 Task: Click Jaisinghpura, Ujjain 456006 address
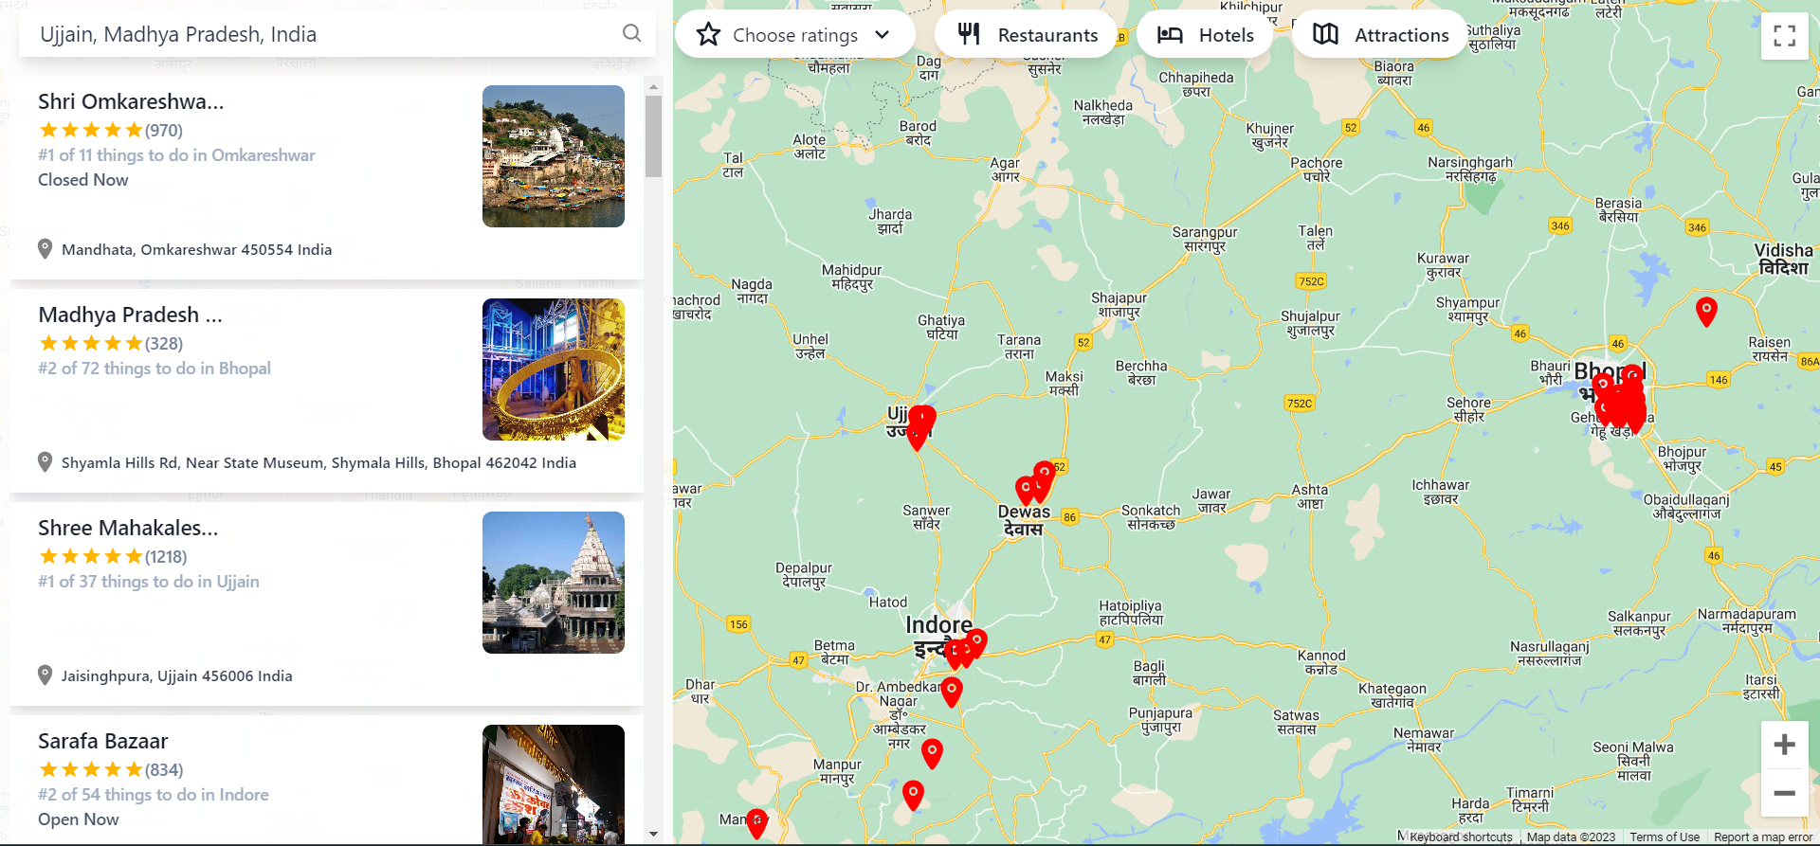(x=177, y=676)
